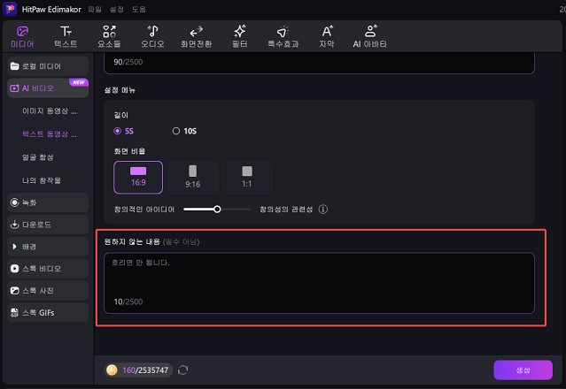This screenshot has width=566, height=389.
Task: Open the 오디오 audio tab
Action: (152, 36)
